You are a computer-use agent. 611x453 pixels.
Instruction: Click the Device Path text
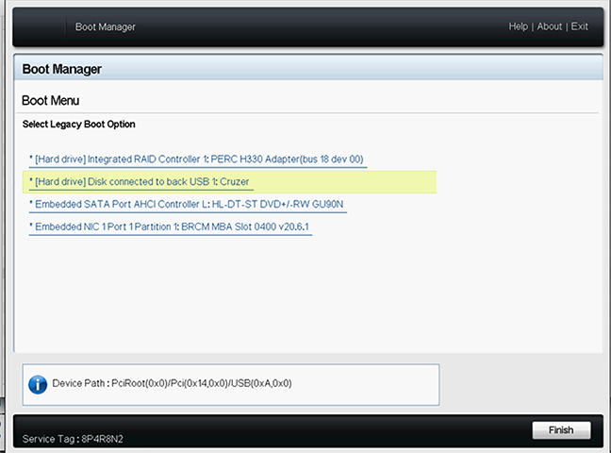pos(172,383)
